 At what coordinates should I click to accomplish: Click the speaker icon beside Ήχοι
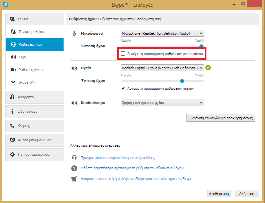coord(13,57)
